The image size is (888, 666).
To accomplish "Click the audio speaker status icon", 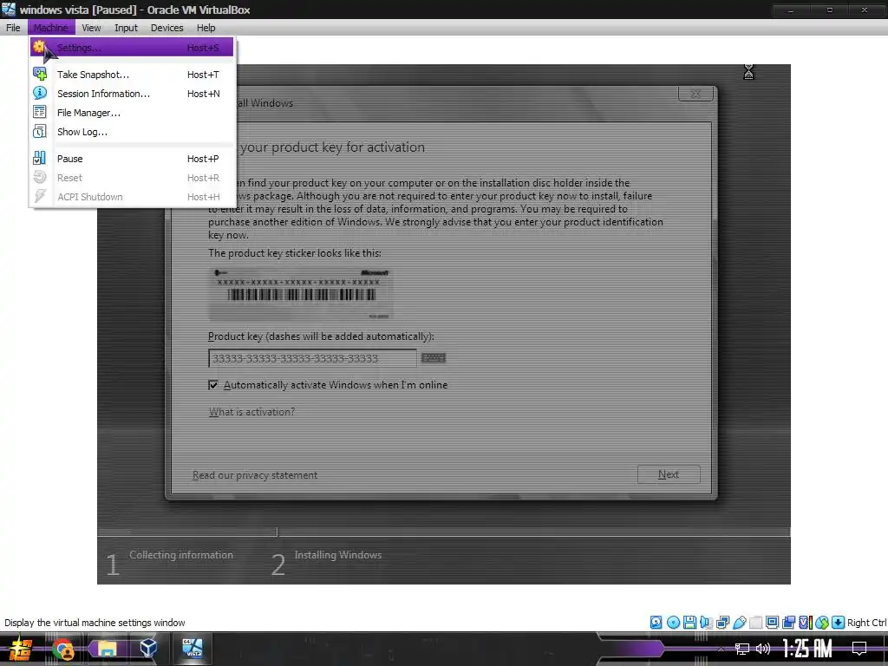I will (706, 623).
